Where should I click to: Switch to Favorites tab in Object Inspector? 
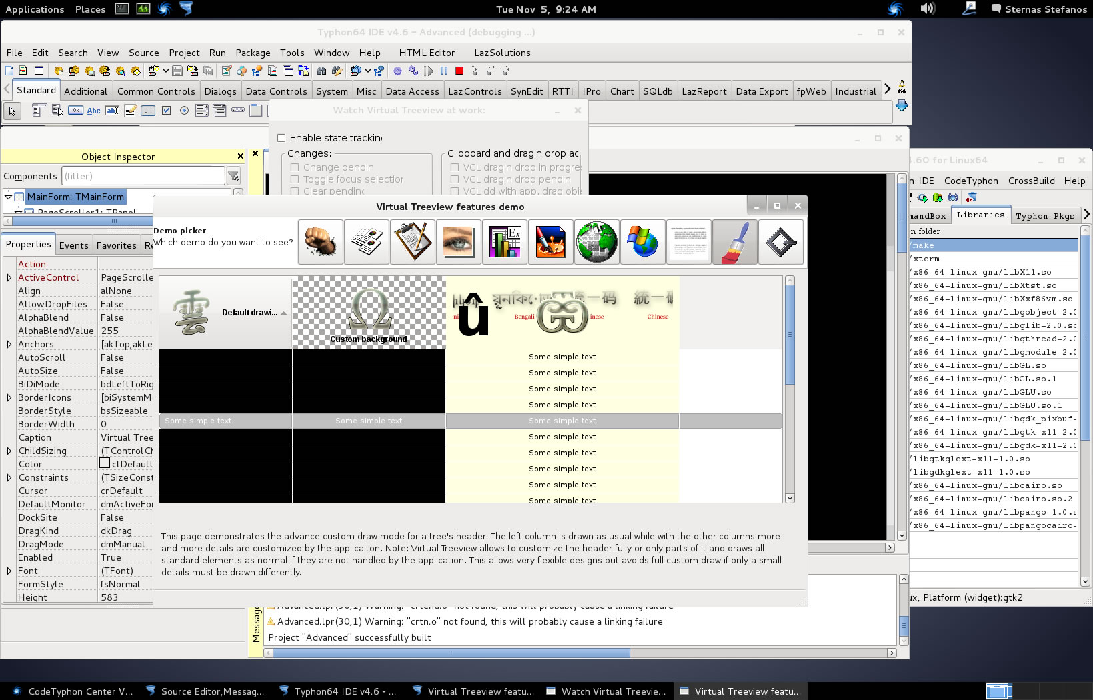click(x=116, y=245)
